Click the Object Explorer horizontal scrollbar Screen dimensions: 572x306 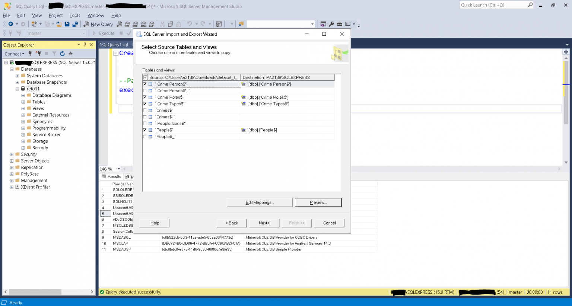coord(35,292)
